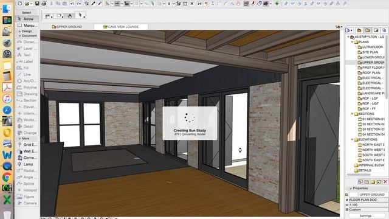Click the Undo arrow icon
The width and height of the screenshot is (389, 219).
click(x=72, y=4)
